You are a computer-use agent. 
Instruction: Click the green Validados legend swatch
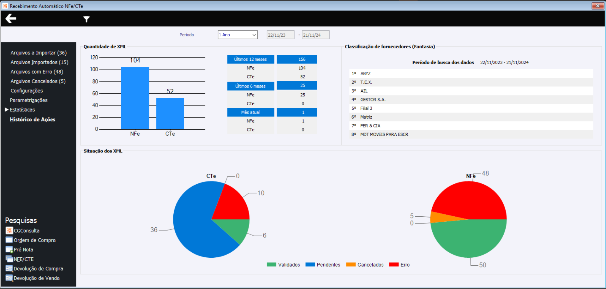pyautogui.click(x=271, y=265)
